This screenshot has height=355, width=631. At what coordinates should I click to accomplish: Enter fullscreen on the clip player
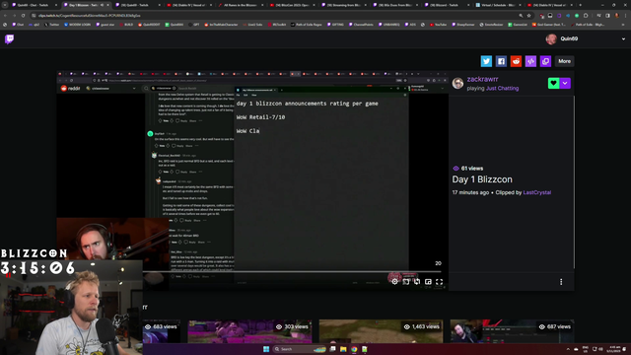click(x=439, y=282)
